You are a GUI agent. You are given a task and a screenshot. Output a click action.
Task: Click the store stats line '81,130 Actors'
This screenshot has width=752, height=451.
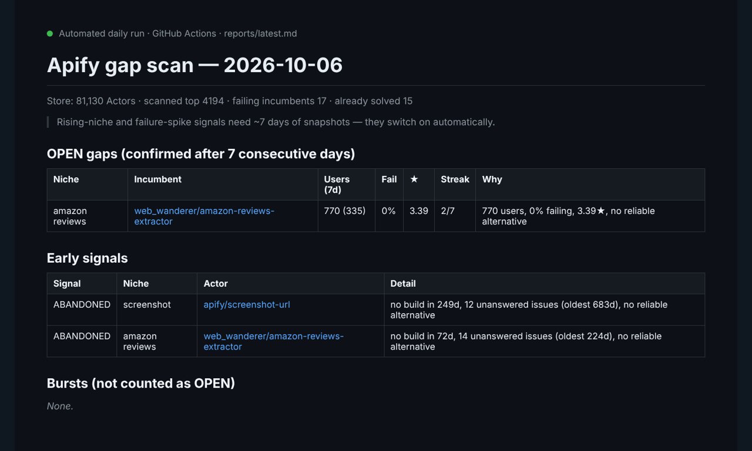click(230, 101)
